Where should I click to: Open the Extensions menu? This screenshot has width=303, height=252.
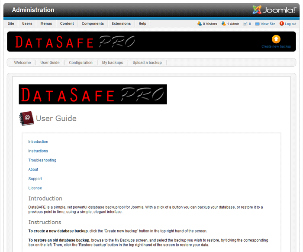121,23
